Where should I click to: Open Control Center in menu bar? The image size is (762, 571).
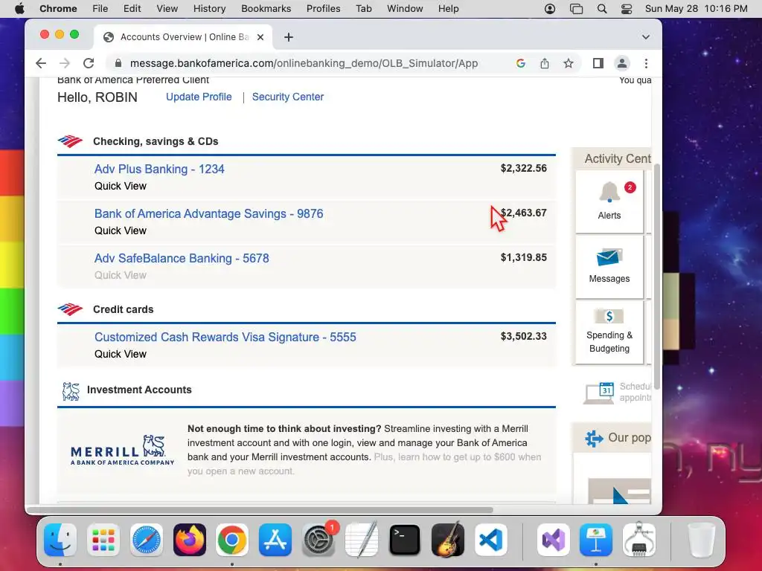[x=627, y=9]
